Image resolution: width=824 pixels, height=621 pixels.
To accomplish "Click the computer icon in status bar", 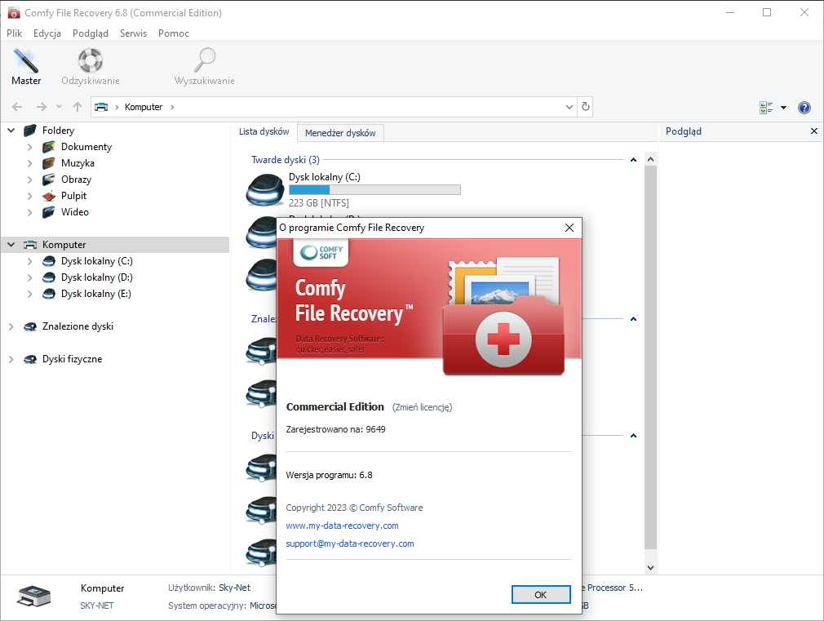I will [34, 597].
